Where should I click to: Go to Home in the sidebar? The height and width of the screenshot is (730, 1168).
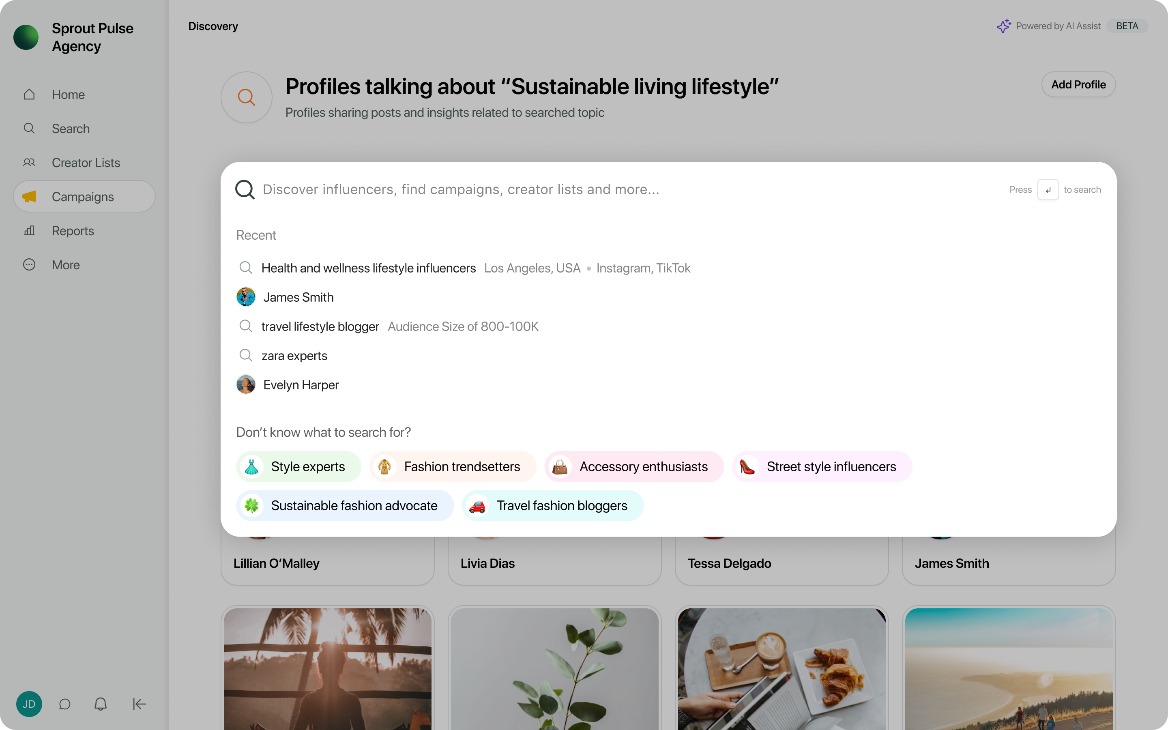pyautogui.click(x=68, y=94)
